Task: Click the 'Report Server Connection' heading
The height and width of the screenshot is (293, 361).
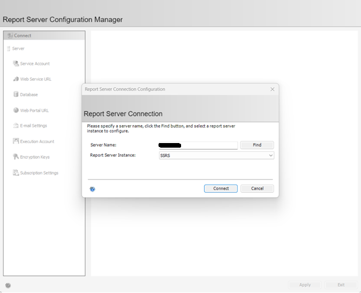Action: coord(123,114)
